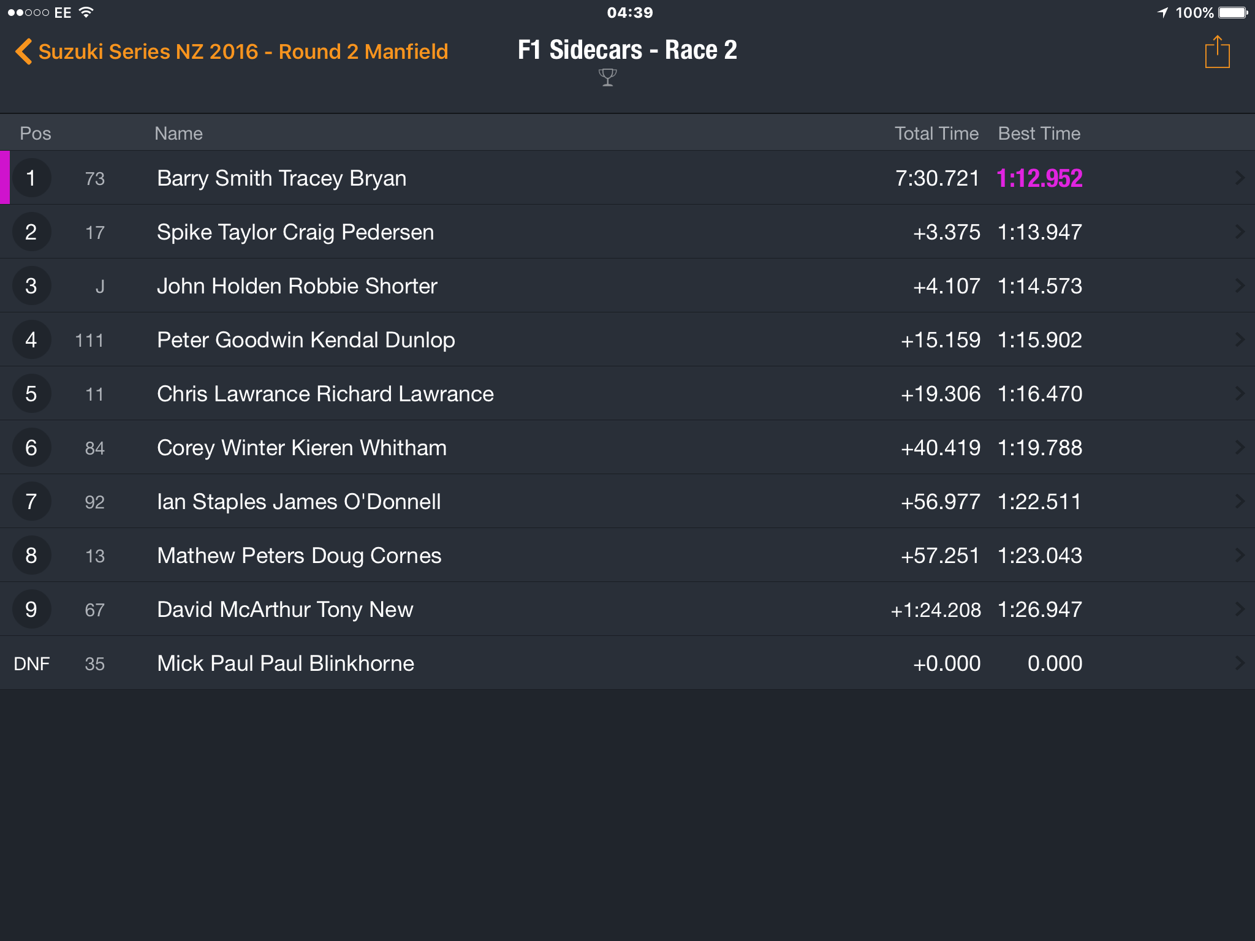
Task: Tap the position 9 circle badge
Action: click(x=31, y=609)
